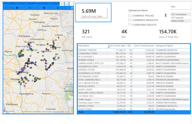
Task: Click the Sum of Total Discount header
Action: pyautogui.click(x=144, y=46)
